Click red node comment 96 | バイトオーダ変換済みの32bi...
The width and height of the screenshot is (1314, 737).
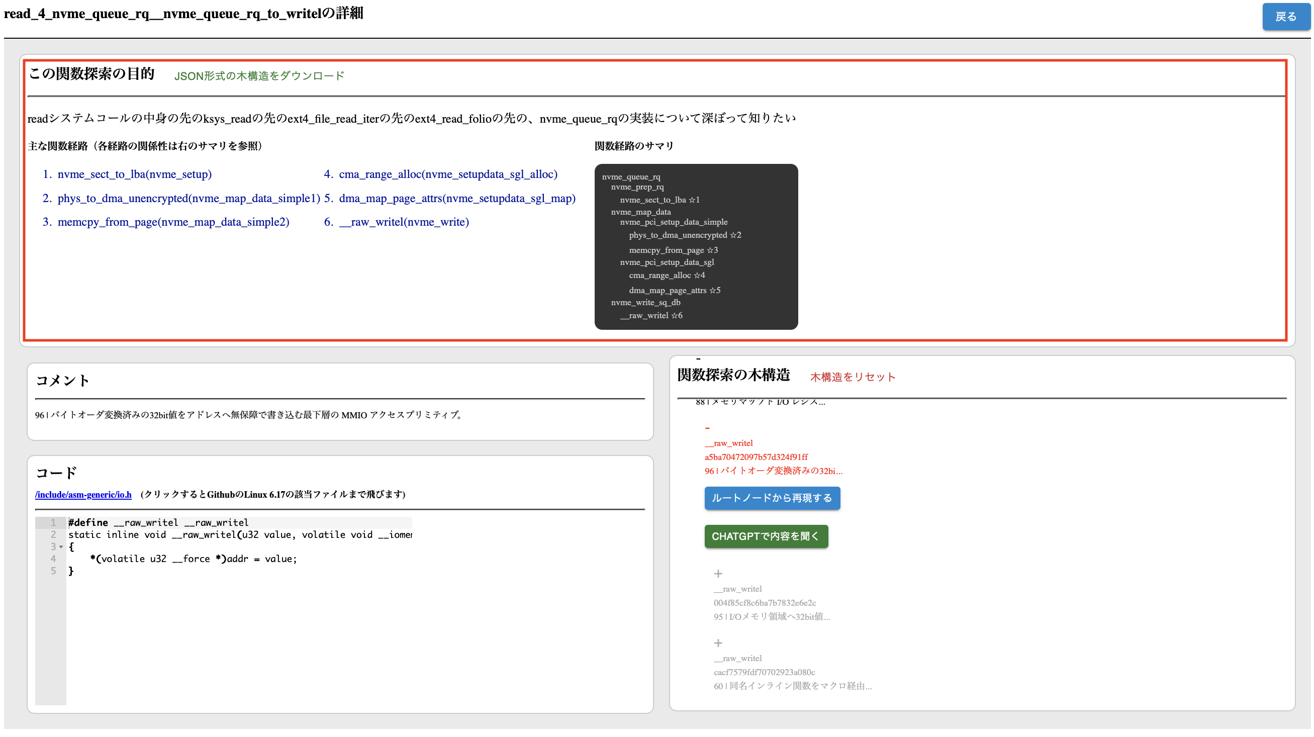point(773,471)
